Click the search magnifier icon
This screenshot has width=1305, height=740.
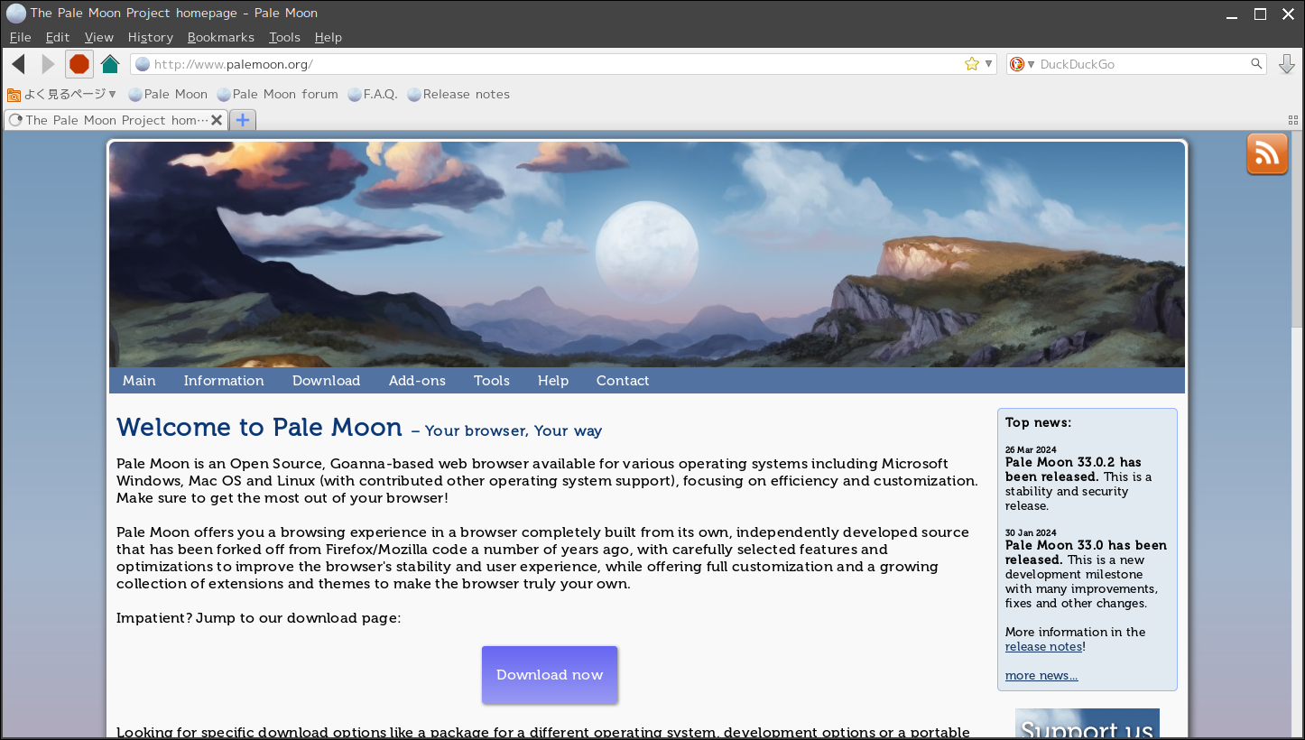pyautogui.click(x=1256, y=64)
